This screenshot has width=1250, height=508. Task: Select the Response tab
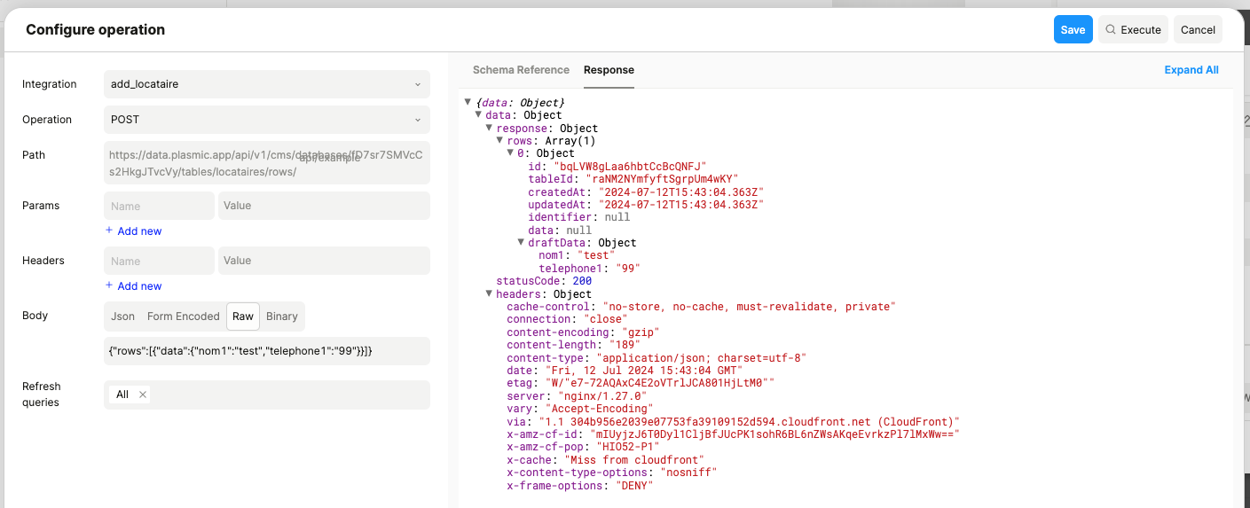609,70
